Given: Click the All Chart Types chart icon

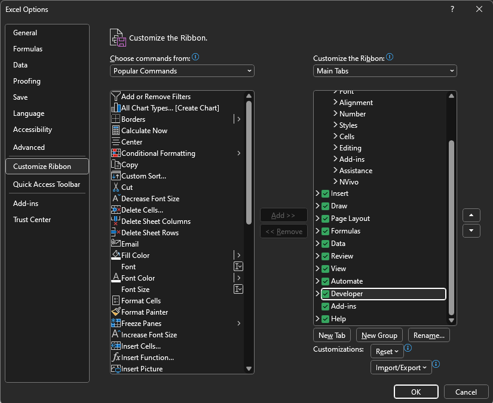Looking at the screenshot, I should [116, 107].
